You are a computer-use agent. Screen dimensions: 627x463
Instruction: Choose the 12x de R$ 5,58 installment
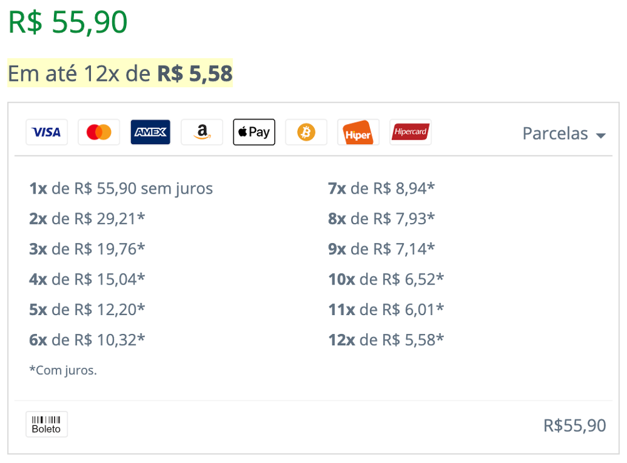coord(386,340)
